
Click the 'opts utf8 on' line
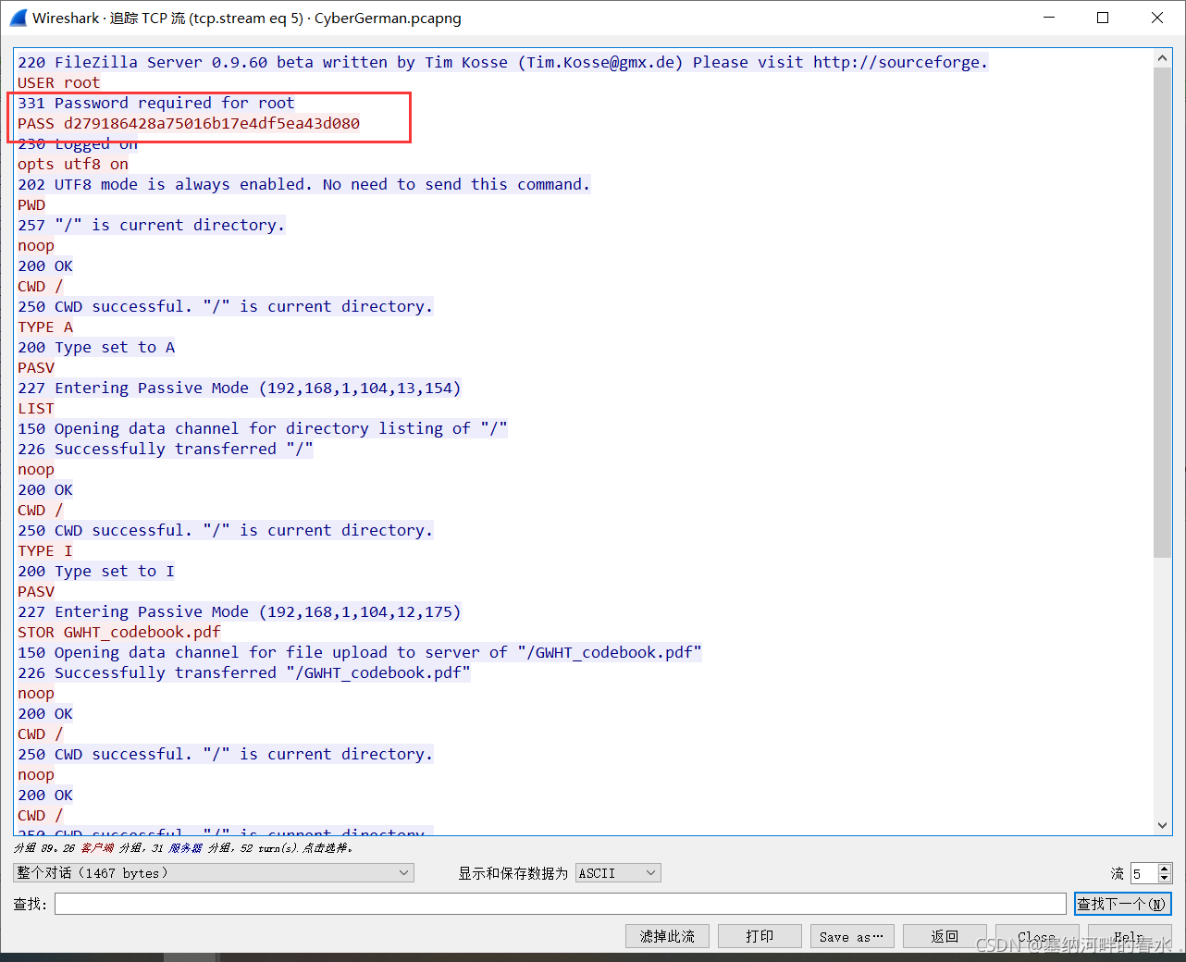pyautogui.click(x=73, y=164)
